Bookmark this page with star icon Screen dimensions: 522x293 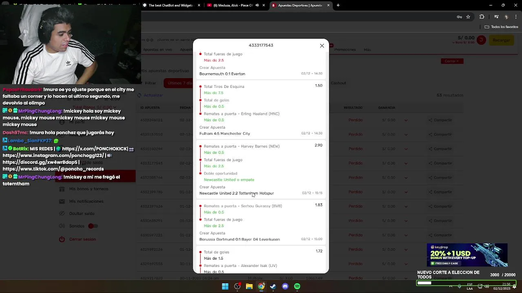[x=468, y=17]
